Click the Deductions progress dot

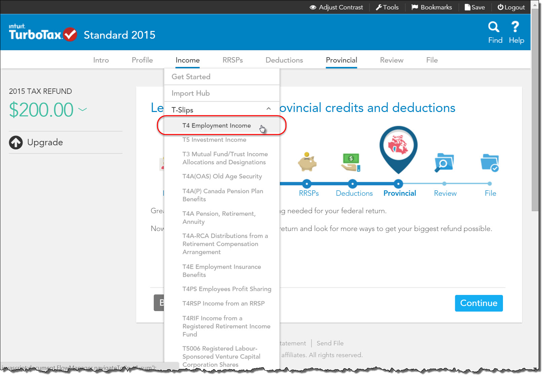[352, 184]
